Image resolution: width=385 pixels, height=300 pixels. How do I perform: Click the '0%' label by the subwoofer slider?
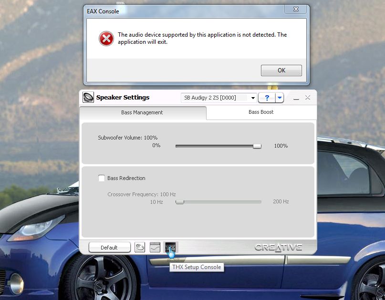tap(156, 145)
